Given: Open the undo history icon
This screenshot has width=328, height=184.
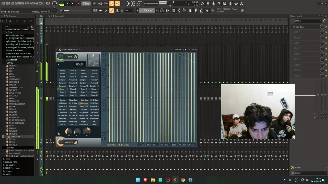Looking at the screenshot, I should coord(202,4).
